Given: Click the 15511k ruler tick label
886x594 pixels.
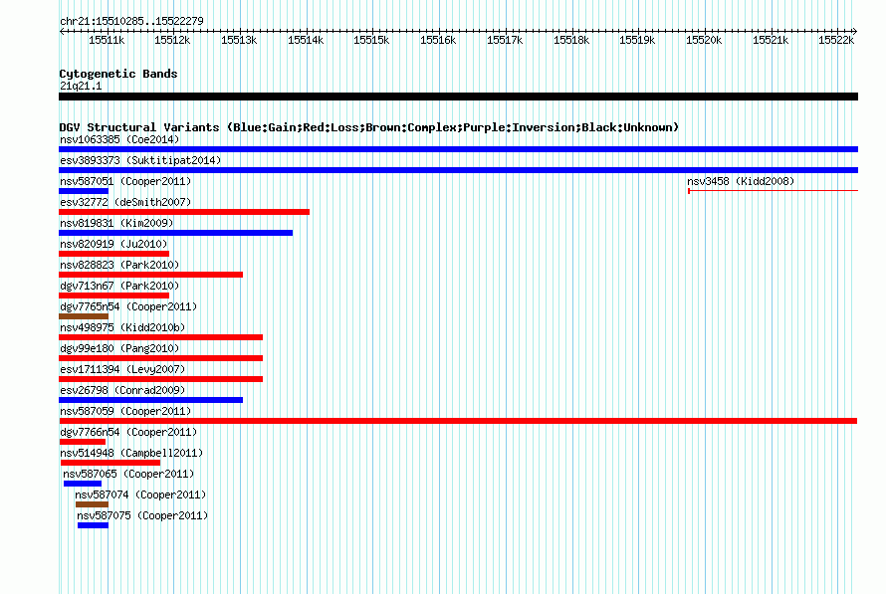Looking at the screenshot, I should click(107, 40).
